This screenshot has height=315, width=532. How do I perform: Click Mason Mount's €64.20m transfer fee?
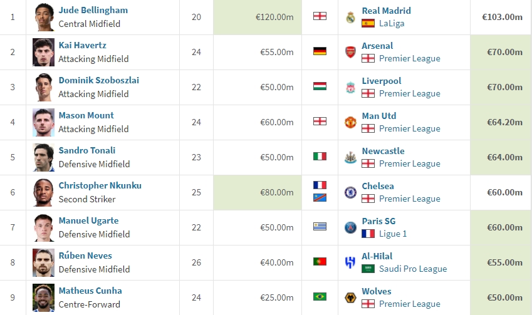coord(504,122)
